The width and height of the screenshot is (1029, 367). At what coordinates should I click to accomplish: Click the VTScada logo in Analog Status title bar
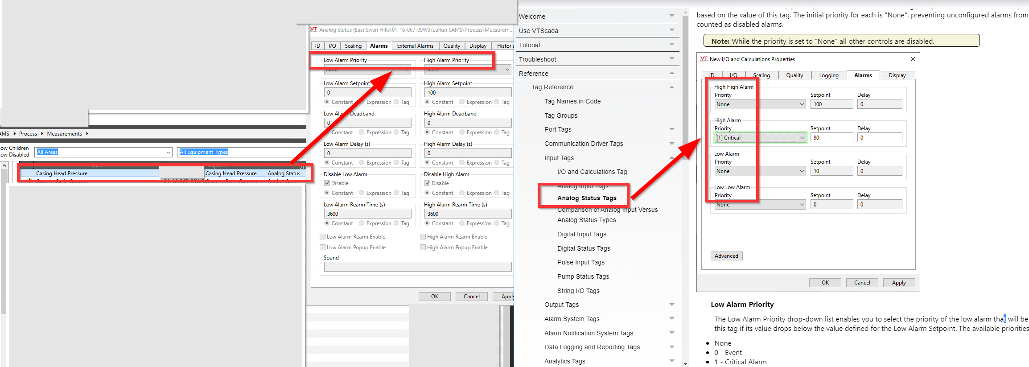tap(313, 29)
